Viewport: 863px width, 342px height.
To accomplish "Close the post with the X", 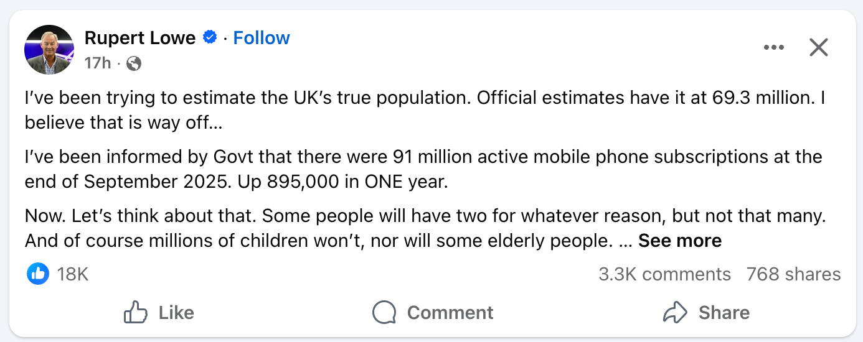I will 818,47.
